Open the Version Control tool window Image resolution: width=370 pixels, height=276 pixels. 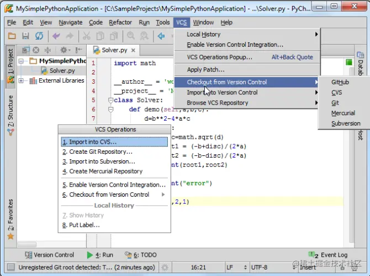[49, 255]
